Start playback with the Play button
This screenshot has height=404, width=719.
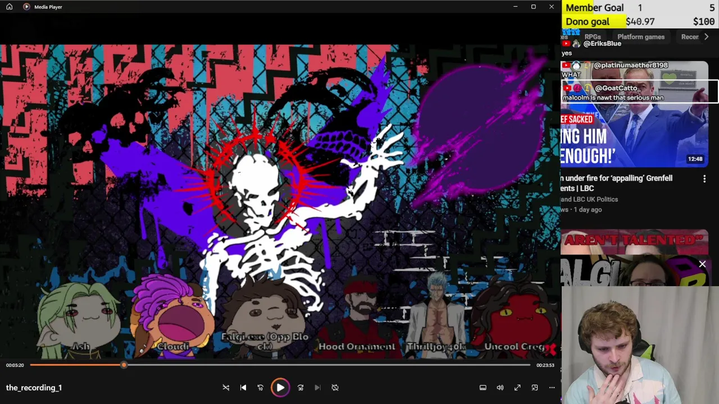(x=280, y=388)
